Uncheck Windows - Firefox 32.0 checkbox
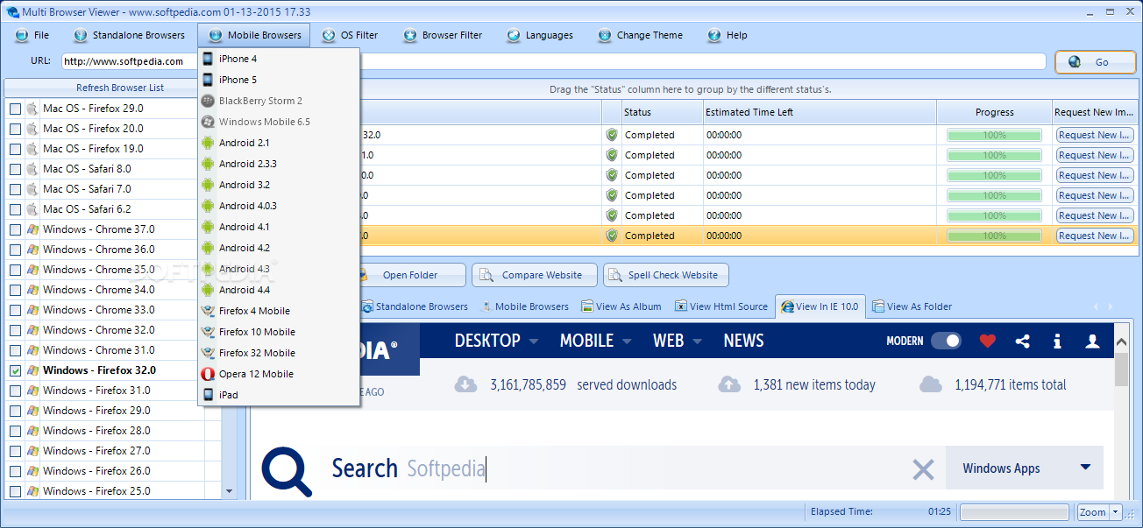This screenshot has height=528, width=1143. pyautogui.click(x=15, y=370)
